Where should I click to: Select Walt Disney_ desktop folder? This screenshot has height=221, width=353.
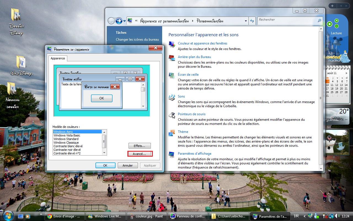(21, 66)
